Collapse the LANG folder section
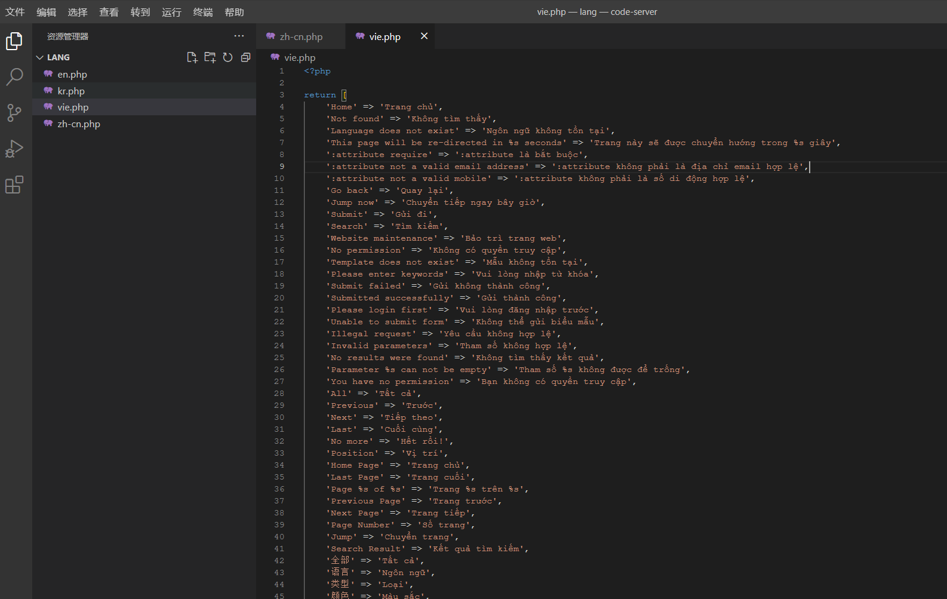947x599 pixels. (53, 57)
